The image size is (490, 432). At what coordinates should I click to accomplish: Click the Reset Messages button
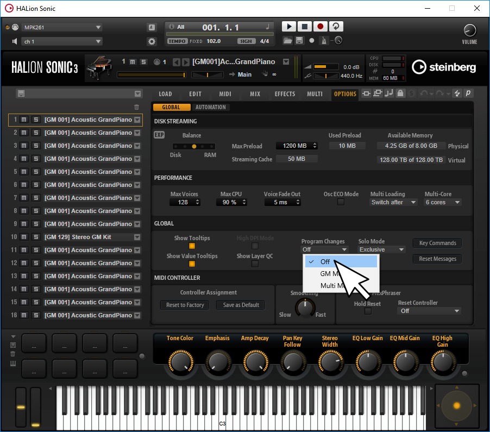(437, 259)
